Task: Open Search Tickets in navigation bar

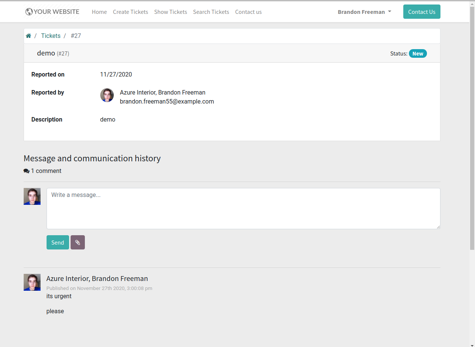Action: 211,12
